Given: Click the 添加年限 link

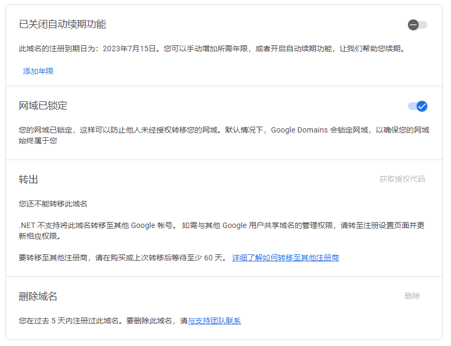Looking at the screenshot, I should 38,71.
